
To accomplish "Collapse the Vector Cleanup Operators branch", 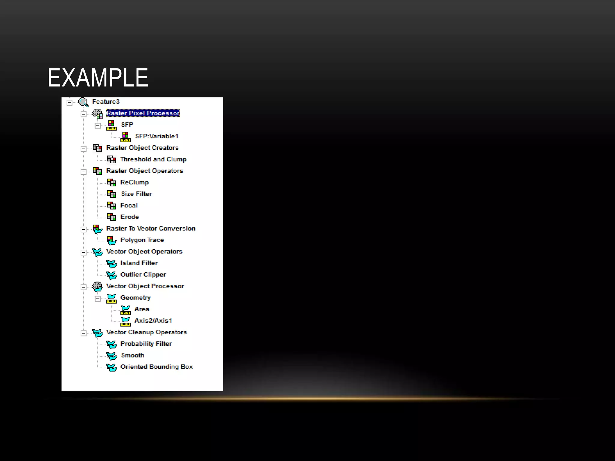I will pos(83,333).
